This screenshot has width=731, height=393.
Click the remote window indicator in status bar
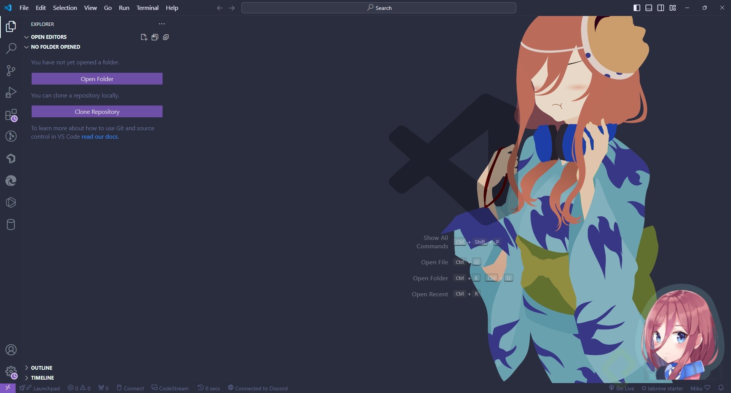pyautogui.click(x=8, y=388)
